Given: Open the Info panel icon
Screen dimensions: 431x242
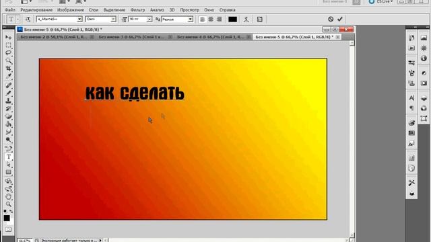Looking at the screenshot, I should pos(424,58).
